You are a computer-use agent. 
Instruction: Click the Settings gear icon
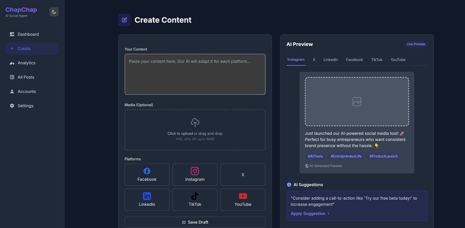pyautogui.click(x=12, y=106)
